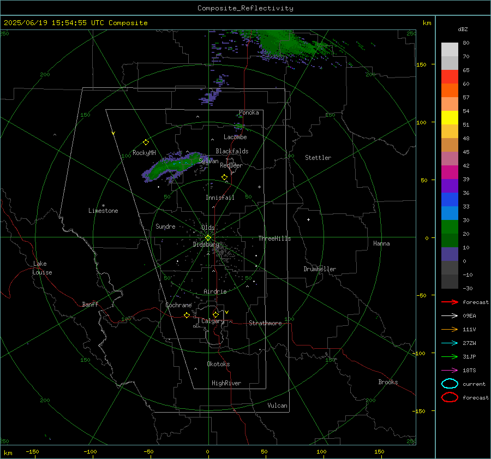This screenshot has height=459, width=491.
Task: Select the magenta 18TS arrow legend entry
Action: pyautogui.click(x=450, y=371)
